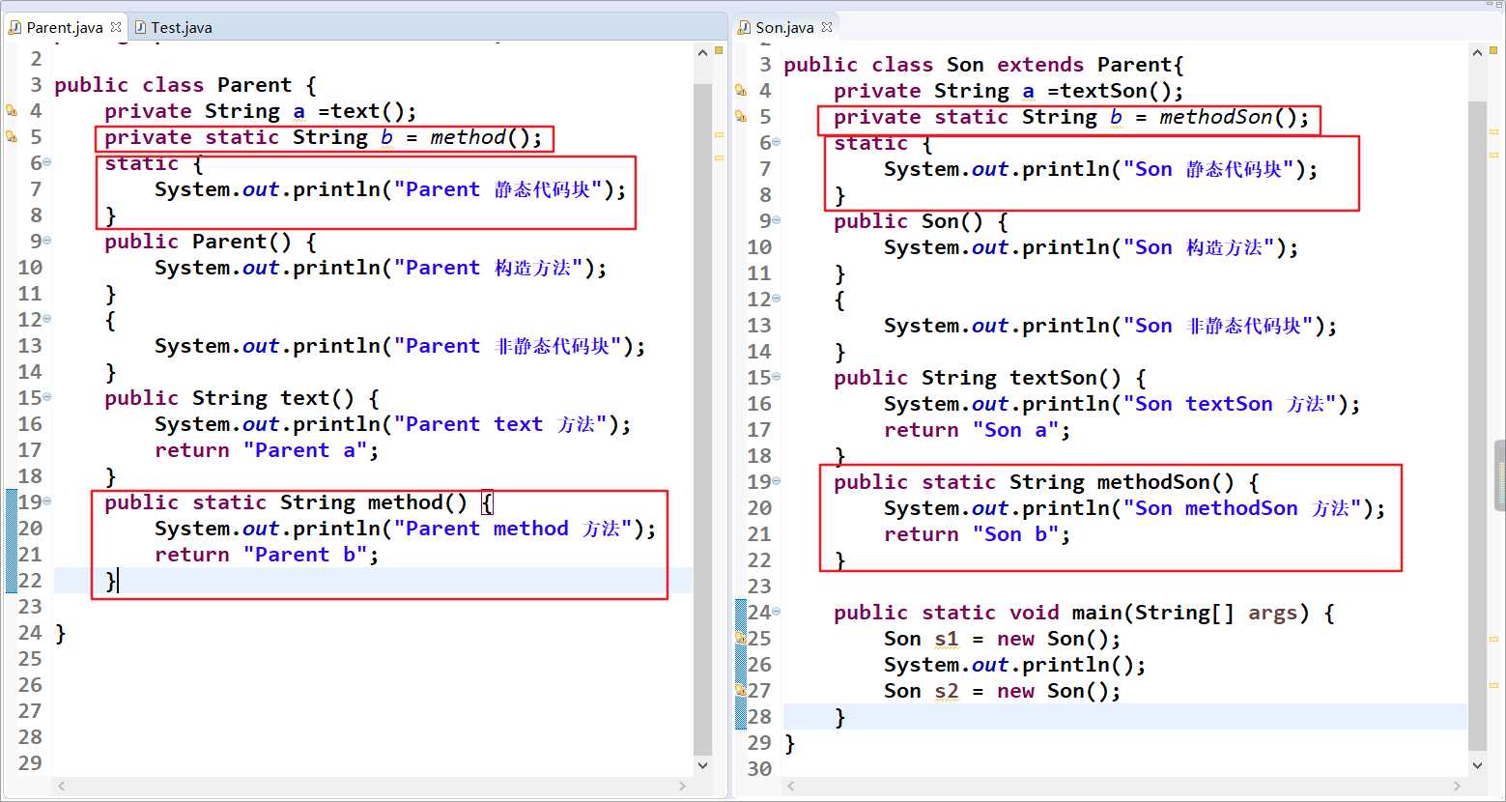Collapse the method() fold at Parent.java line 19

tap(47, 501)
